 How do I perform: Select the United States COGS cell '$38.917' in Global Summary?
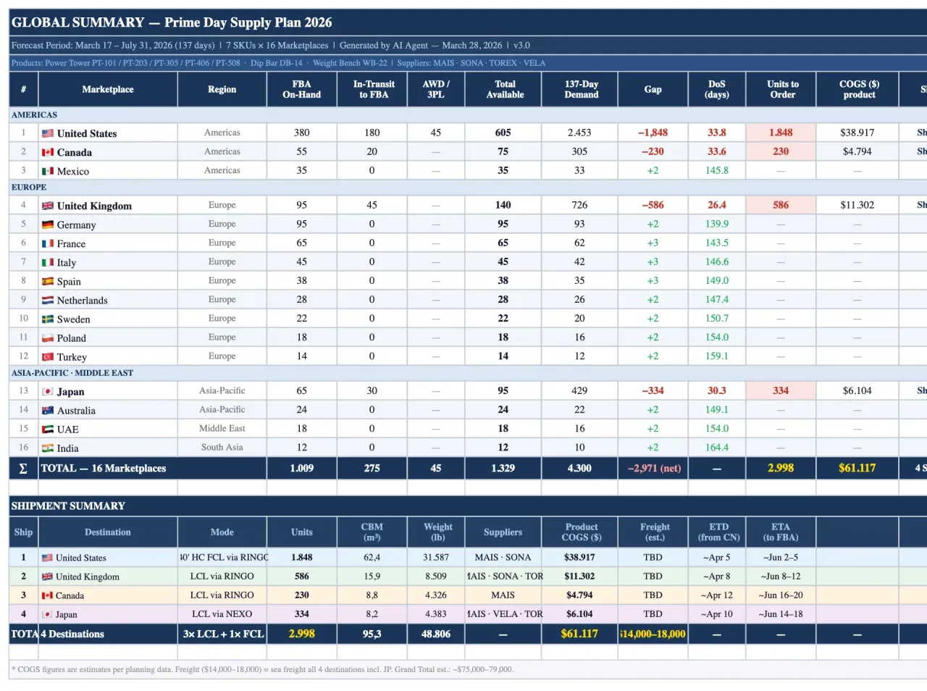tap(858, 133)
